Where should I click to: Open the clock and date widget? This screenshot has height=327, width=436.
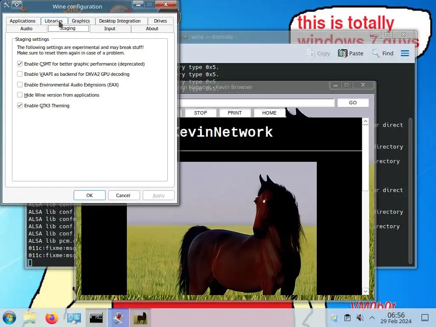[x=396, y=318]
